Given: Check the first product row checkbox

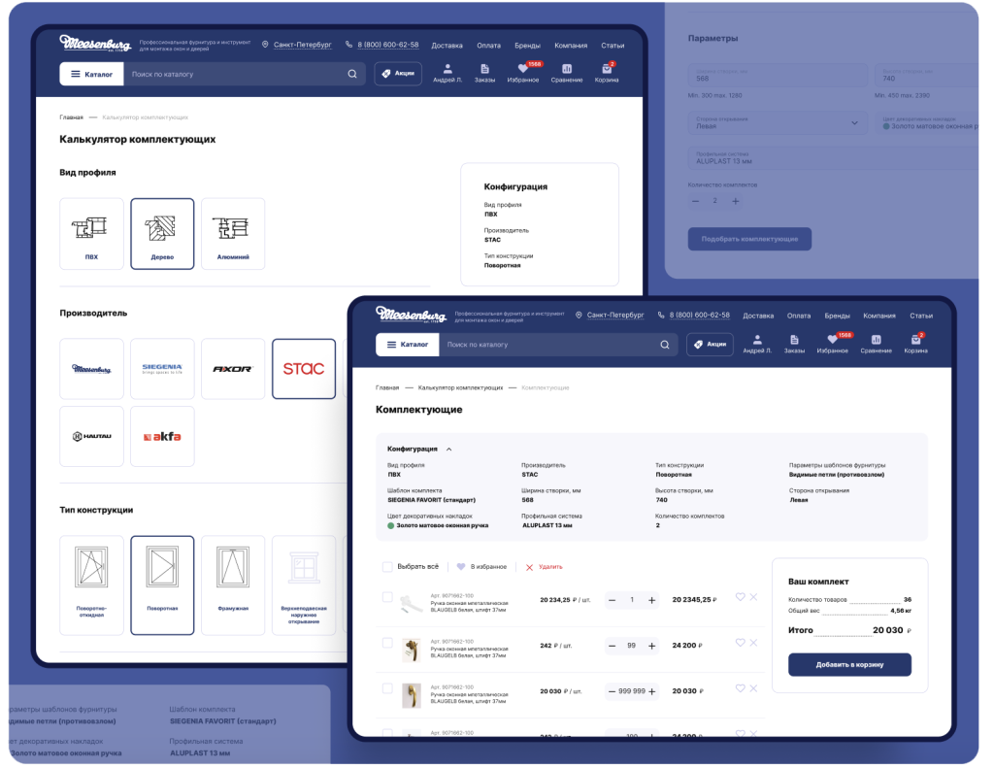Looking at the screenshot, I should coord(387,597).
